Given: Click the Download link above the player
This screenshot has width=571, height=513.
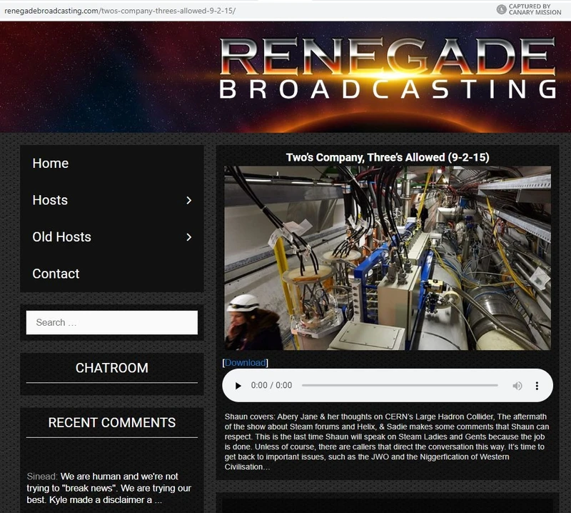Looking at the screenshot, I should point(245,362).
